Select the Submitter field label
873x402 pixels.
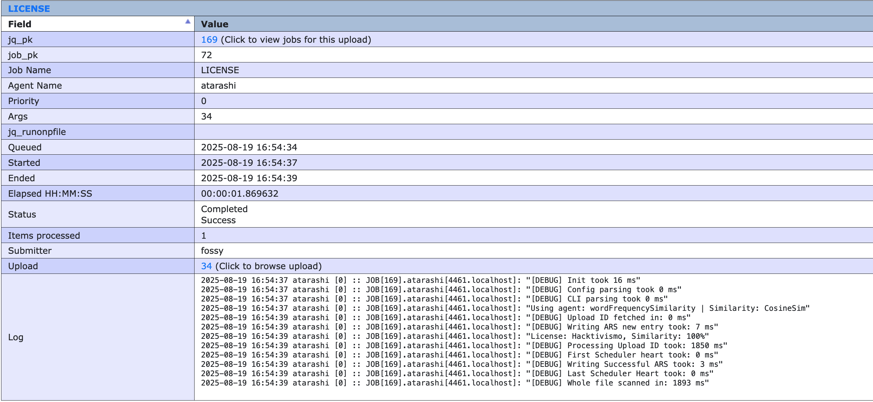coord(30,251)
